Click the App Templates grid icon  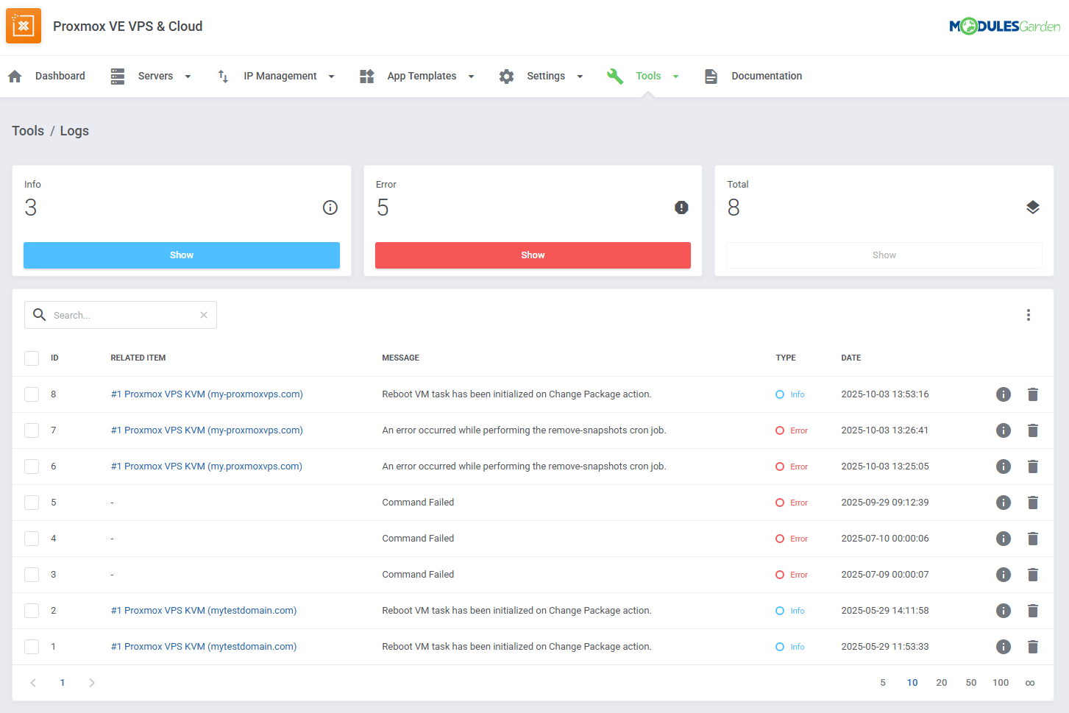pos(366,76)
